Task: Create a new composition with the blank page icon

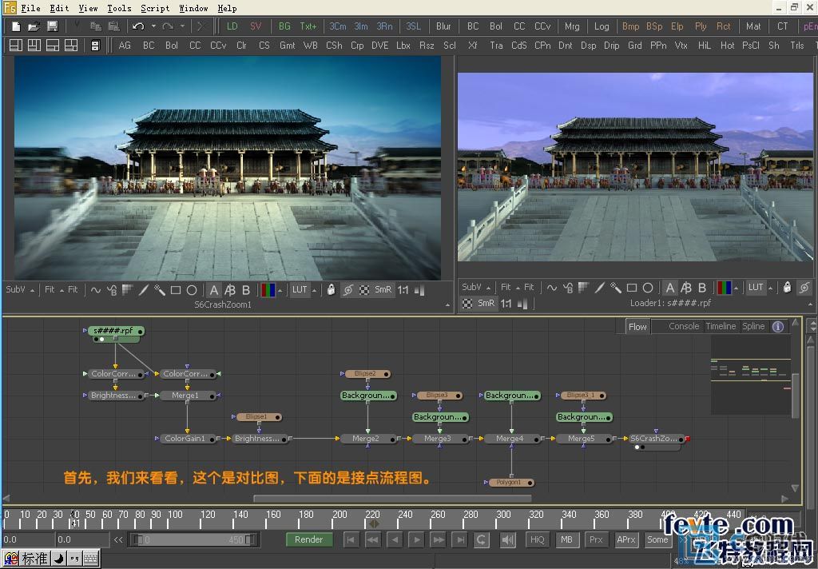Action: point(16,26)
